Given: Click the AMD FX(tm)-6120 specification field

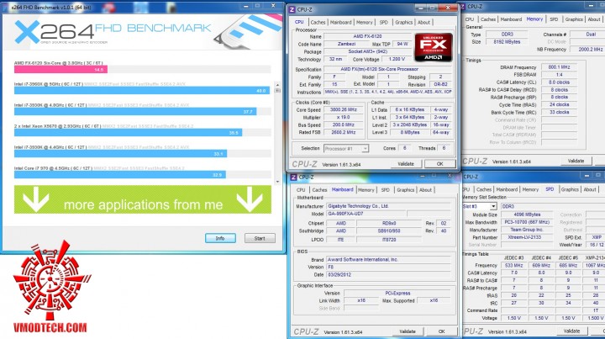Looking at the screenshot, I should (387, 70).
